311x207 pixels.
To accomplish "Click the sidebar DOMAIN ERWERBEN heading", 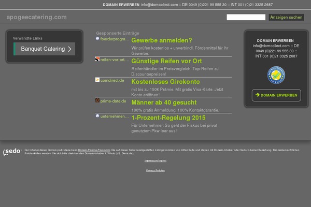I will pyautogui.click(x=275, y=40).
